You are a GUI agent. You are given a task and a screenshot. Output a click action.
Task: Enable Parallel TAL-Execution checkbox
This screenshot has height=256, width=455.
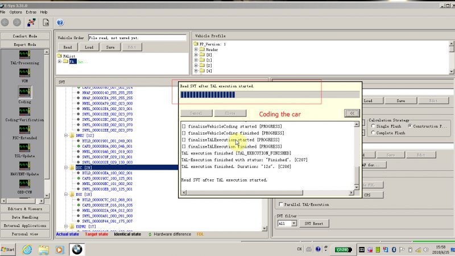click(x=280, y=204)
